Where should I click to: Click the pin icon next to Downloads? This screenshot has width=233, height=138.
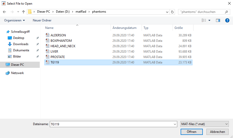tap(38, 44)
